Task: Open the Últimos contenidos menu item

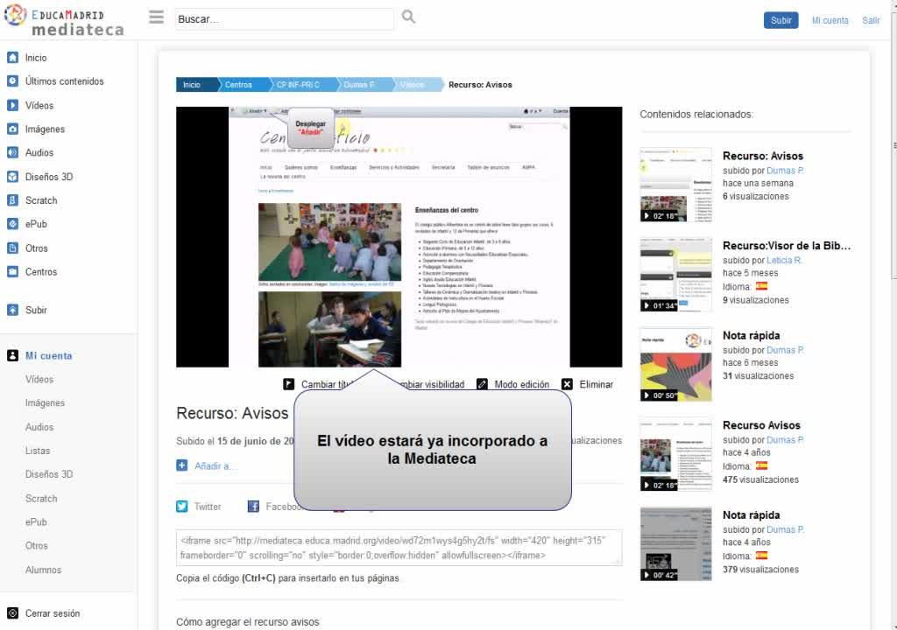Action: [65, 81]
